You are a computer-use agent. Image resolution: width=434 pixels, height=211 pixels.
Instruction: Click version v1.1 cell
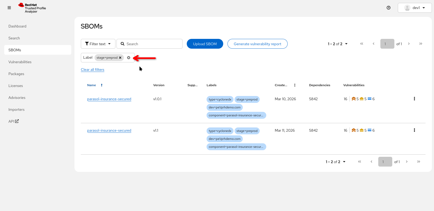[156, 130]
